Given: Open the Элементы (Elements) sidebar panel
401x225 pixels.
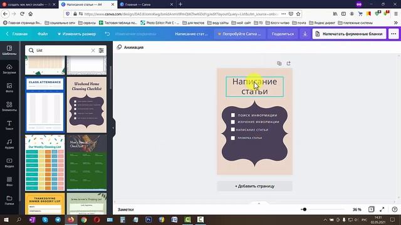Looking at the screenshot, I should point(9,106).
